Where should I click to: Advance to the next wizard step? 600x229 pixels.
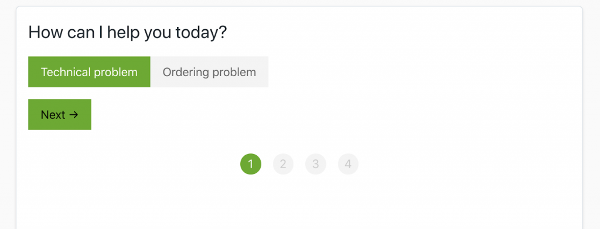click(x=60, y=114)
